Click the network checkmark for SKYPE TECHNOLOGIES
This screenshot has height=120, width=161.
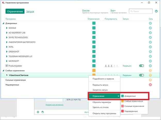(150, 37)
